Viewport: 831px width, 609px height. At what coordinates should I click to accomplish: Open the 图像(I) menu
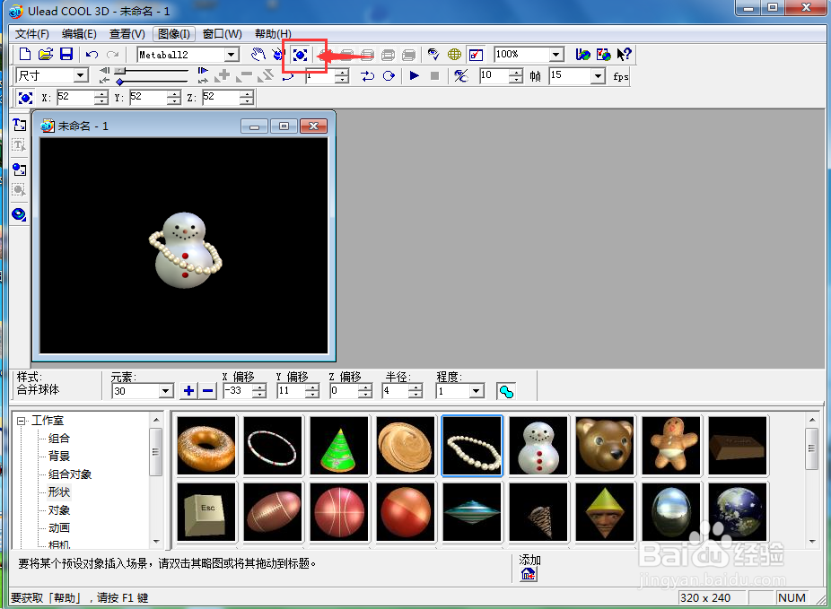click(x=174, y=34)
